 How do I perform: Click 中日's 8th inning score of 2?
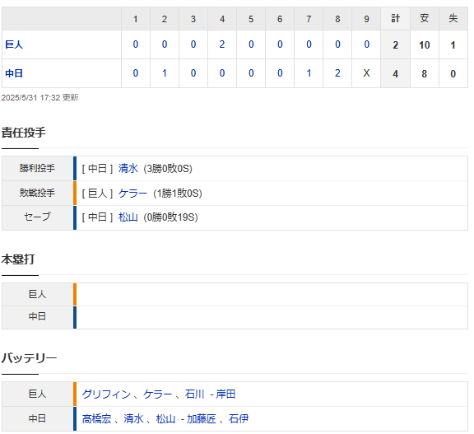coord(337,73)
